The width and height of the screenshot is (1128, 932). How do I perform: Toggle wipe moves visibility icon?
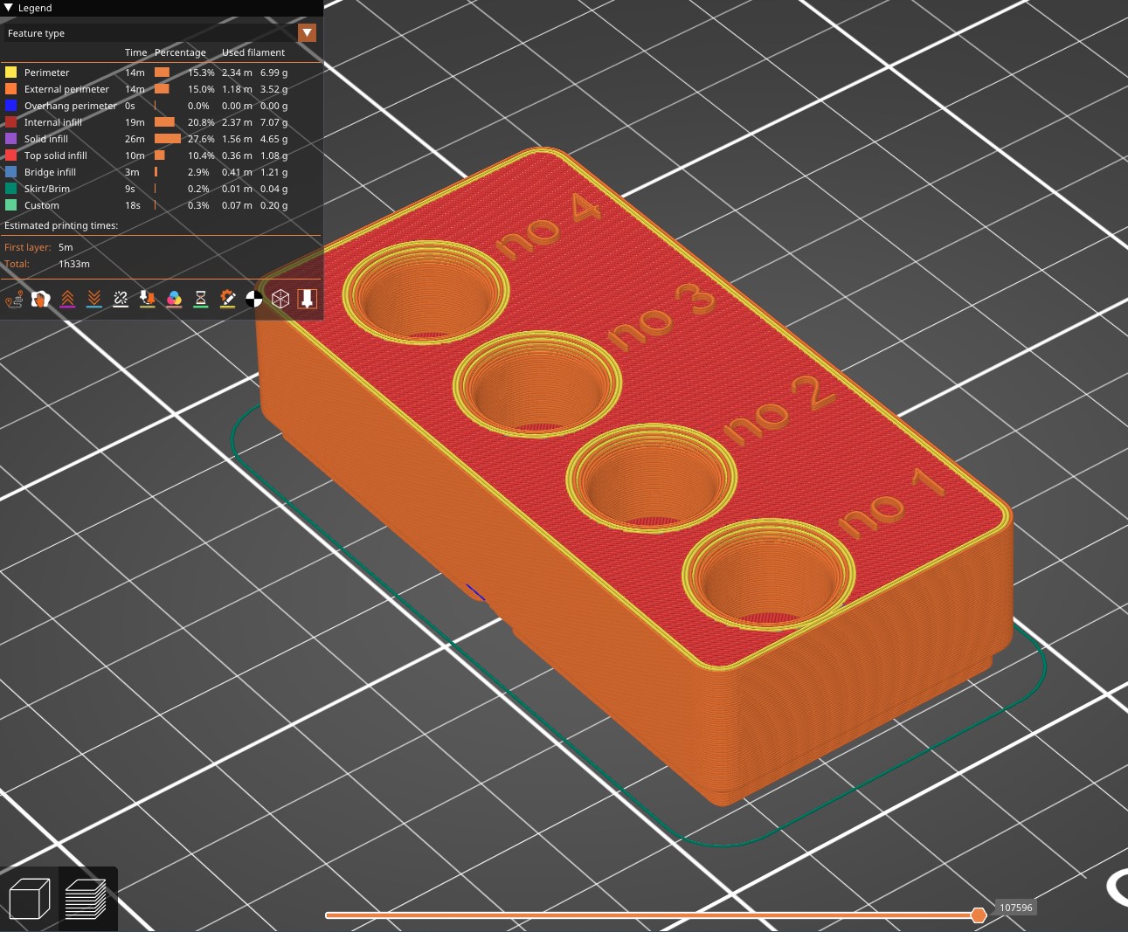(x=40, y=300)
